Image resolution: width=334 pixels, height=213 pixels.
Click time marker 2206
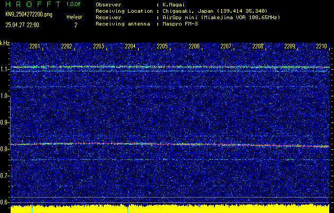194,46
